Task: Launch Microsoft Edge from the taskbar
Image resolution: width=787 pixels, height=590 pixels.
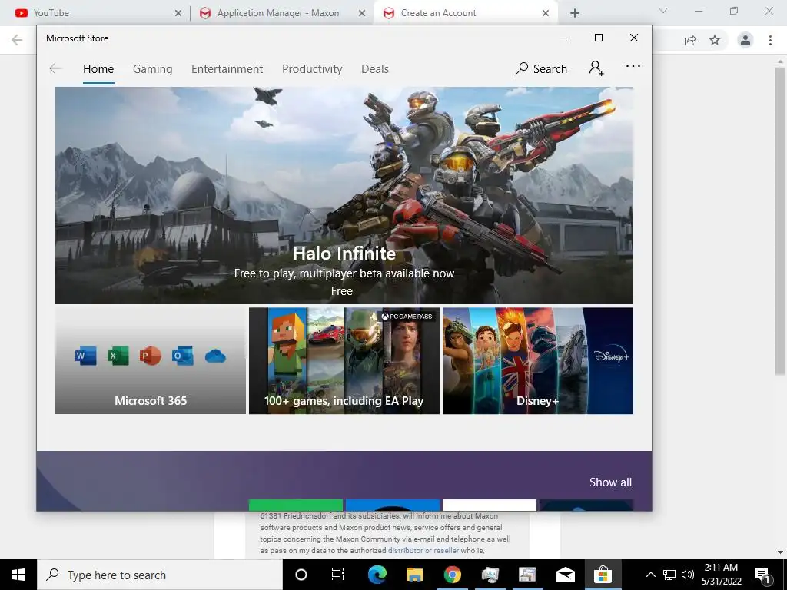Action: [x=377, y=575]
